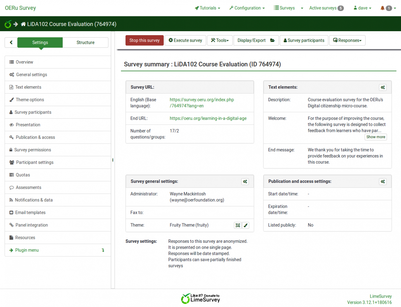This screenshot has width=401, height=307.
Task: Click the General settings gears icon
Action: pos(12,75)
